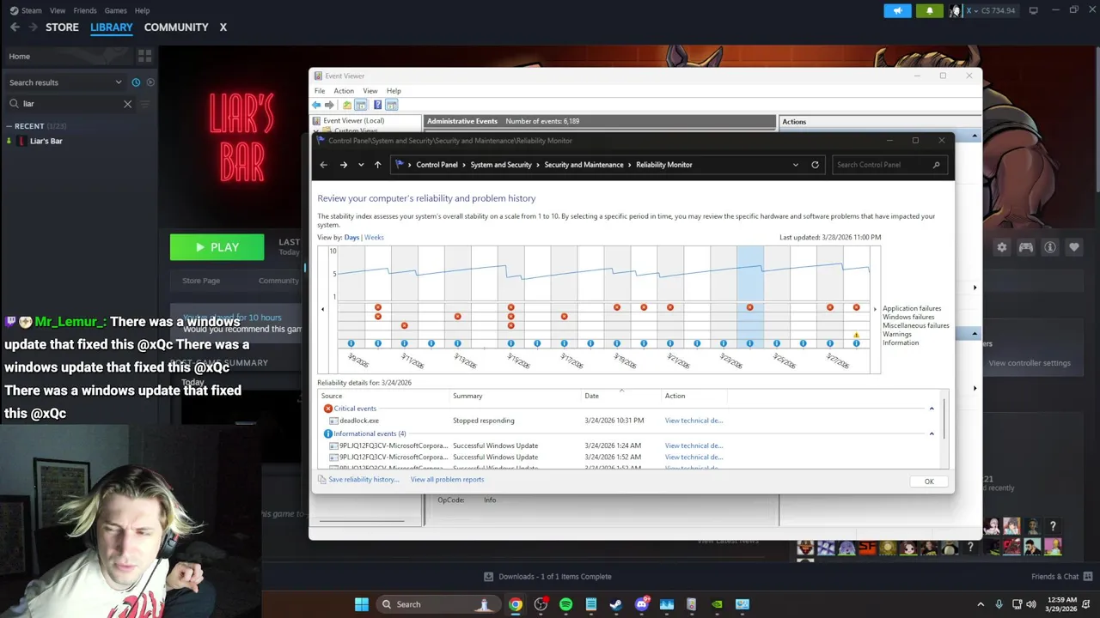1100x618 pixels.
Task: Click Save reliability history link
Action: coord(364,480)
